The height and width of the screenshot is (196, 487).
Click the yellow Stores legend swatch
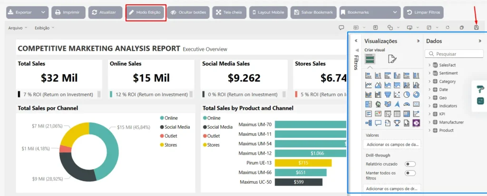(x=162, y=144)
